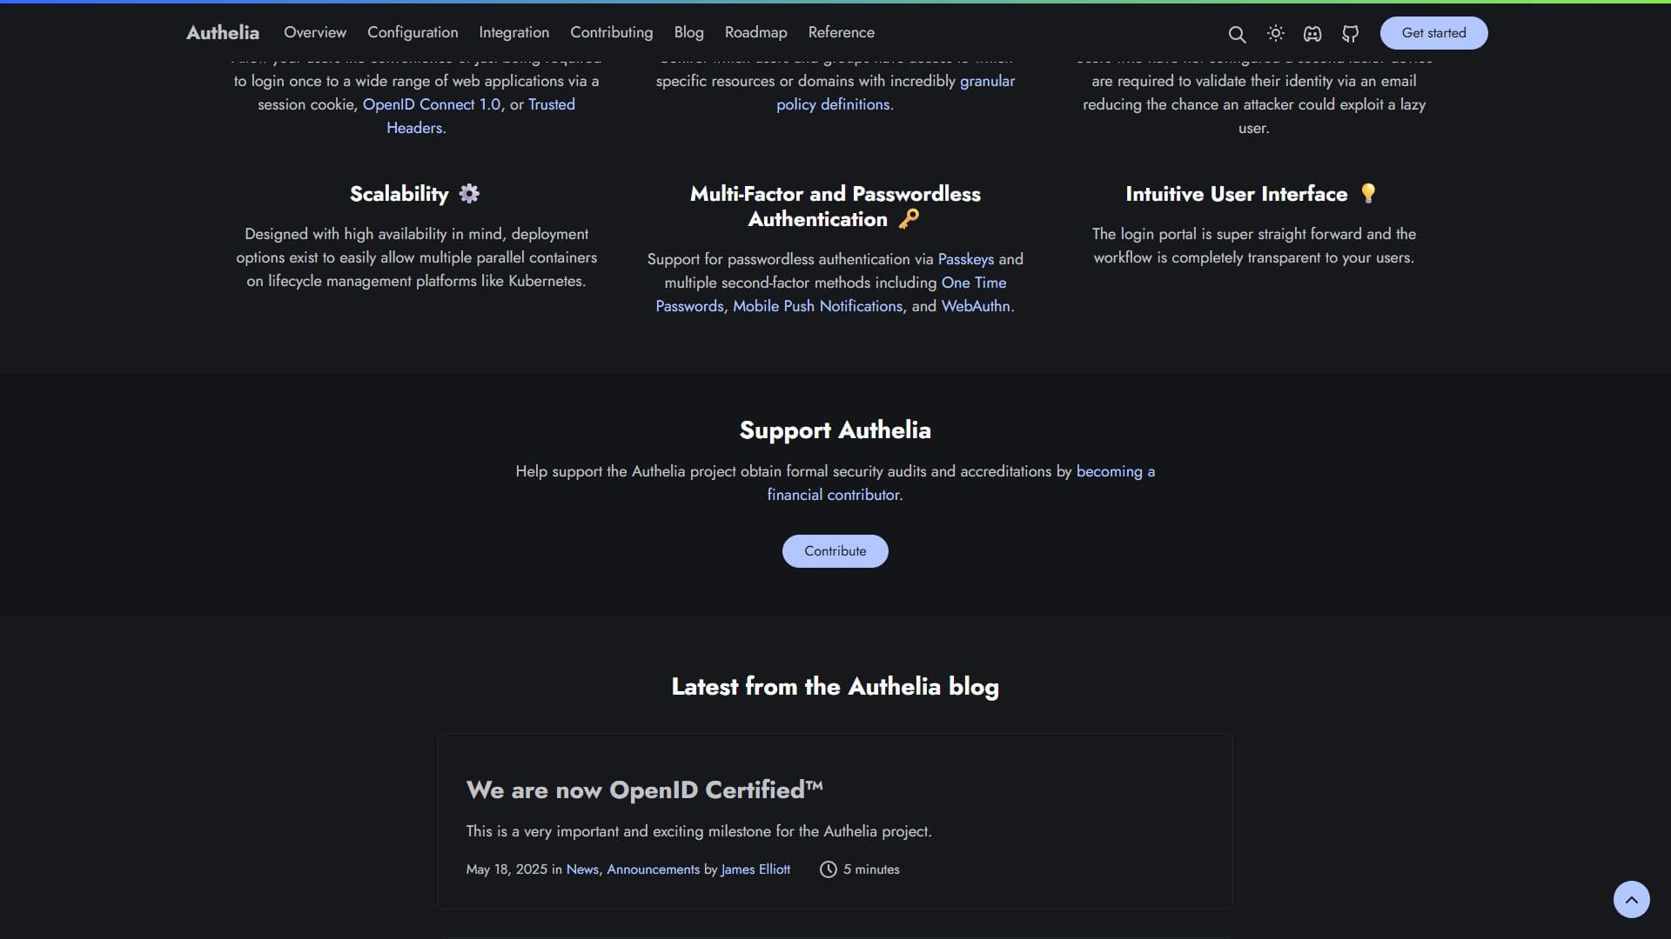1671x939 pixels.
Task: Toggle light/dark theme sun icon
Action: [1275, 33]
